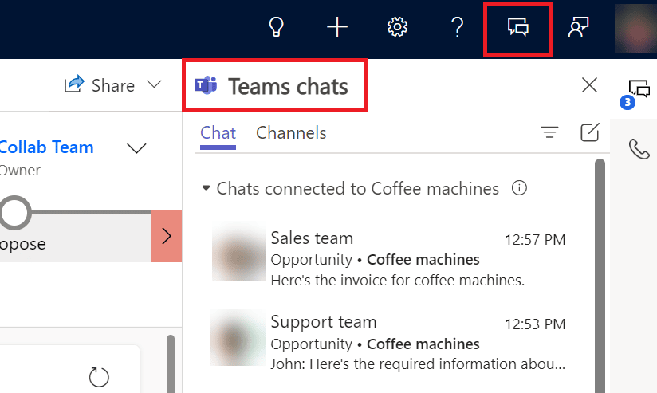Click the Support team avatar thumbnail
This screenshot has height=393, width=657.
[238, 338]
